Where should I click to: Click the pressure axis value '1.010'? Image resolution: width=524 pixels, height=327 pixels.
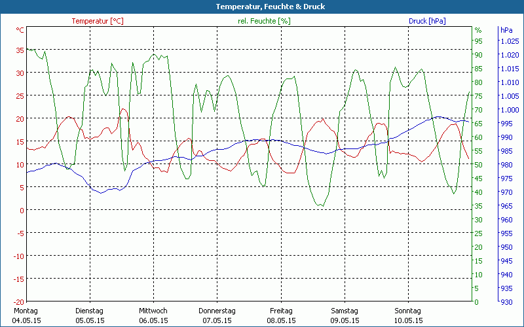click(510, 82)
